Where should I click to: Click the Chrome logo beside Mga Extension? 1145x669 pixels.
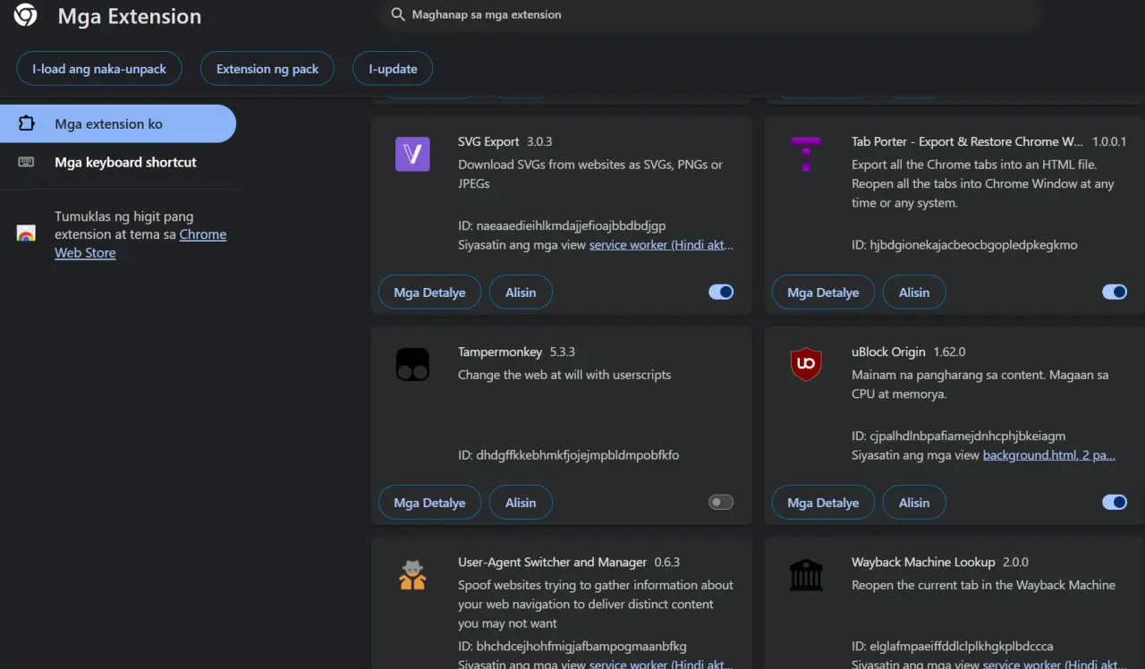click(x=25, y=15)
